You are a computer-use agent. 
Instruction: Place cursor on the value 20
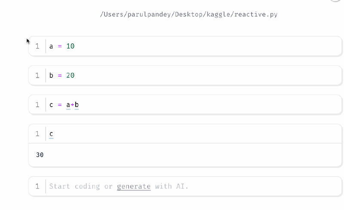(70, 75)
